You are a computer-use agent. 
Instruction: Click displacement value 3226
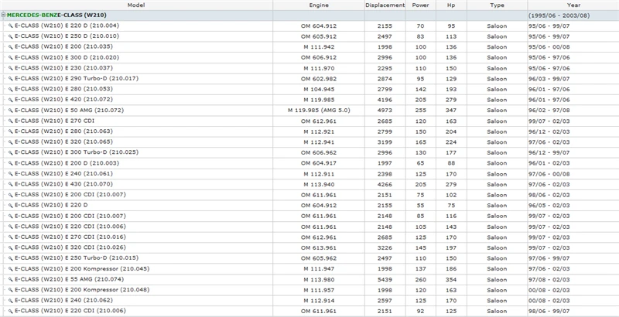coord(385,247)
